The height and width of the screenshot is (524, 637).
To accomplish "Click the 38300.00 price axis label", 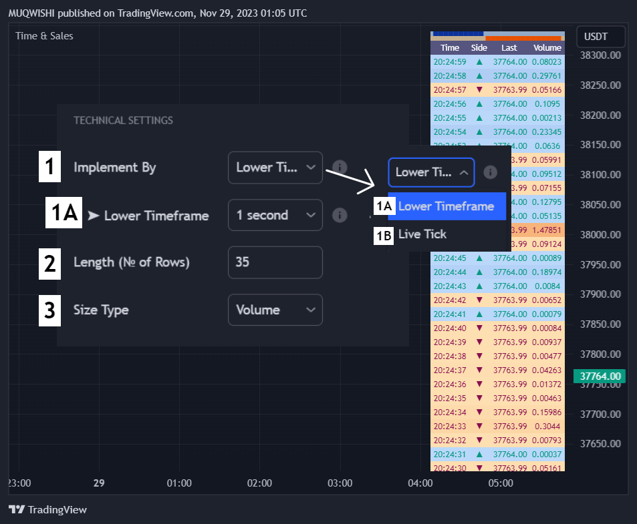I will click(x=600, y=55).
